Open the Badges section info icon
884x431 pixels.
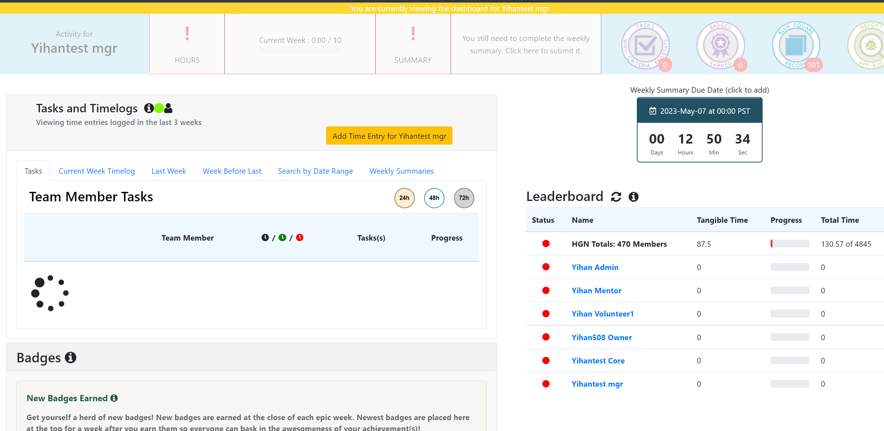[71, 358]
